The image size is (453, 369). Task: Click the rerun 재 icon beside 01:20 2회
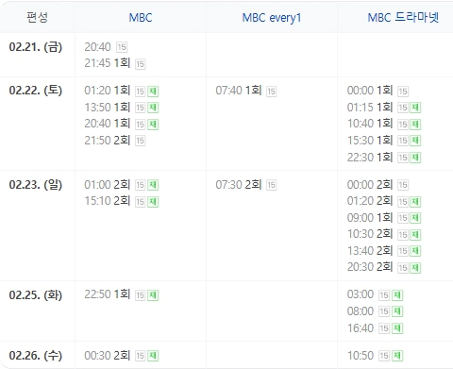pyautogui.click(x=415, y=202)
